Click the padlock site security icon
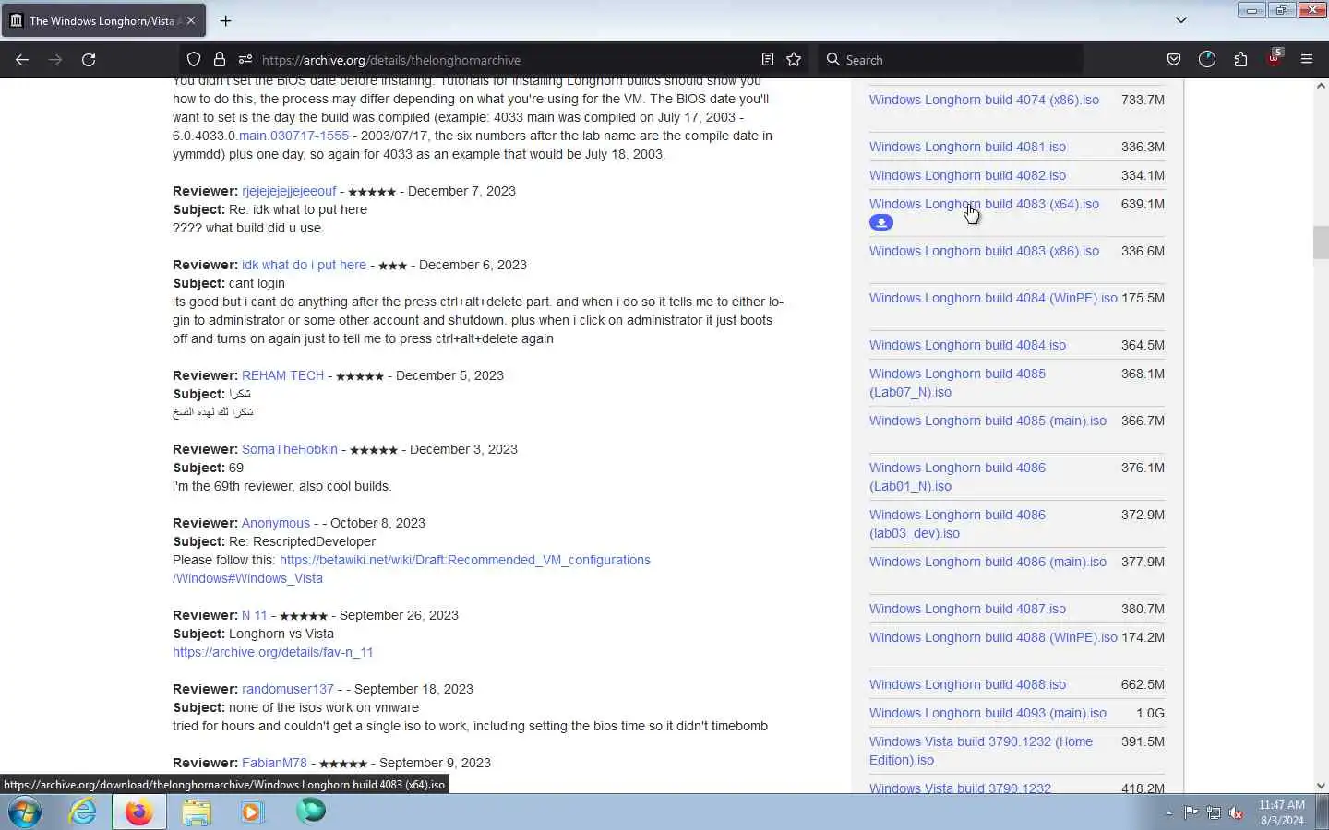The height and width of the screenshot is (830, 1329). point(220,60)
